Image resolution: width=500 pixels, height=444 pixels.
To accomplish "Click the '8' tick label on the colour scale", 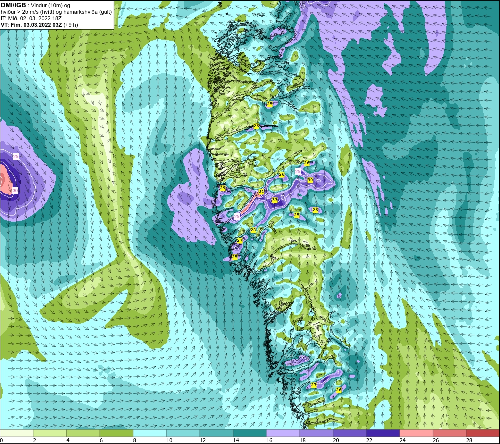I will [x=135, y=440].
